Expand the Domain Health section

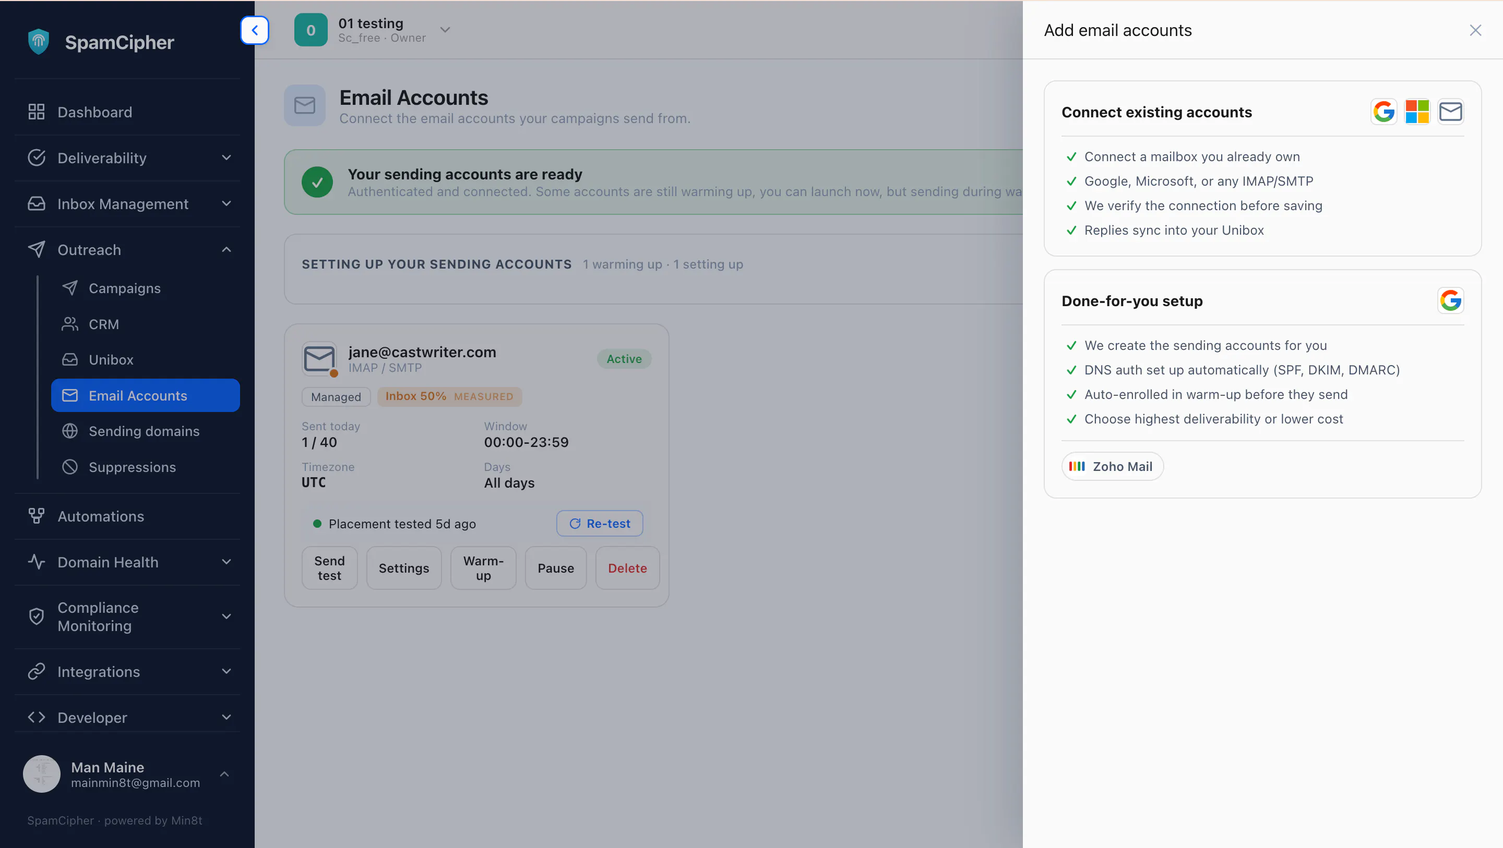coord(127,562)
